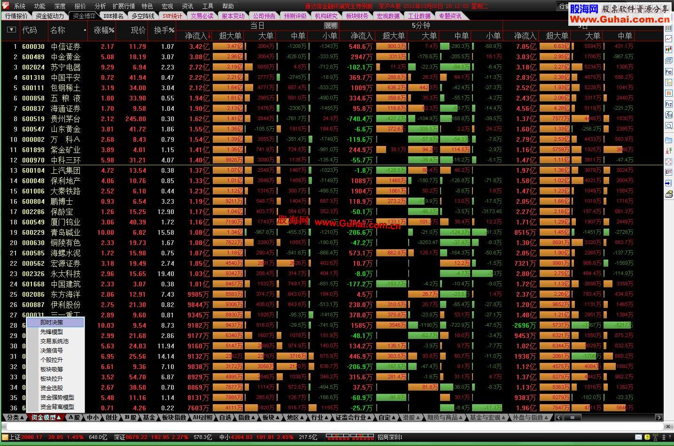This screenshot has height=446, width=674.
Task: Expand the 地区 bottom tab menu
Action: coord(296,417)
